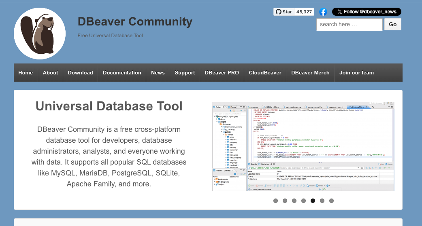Open the Home menu item
The width and height of the screenshot is (422, 226).
pos(26,72)
